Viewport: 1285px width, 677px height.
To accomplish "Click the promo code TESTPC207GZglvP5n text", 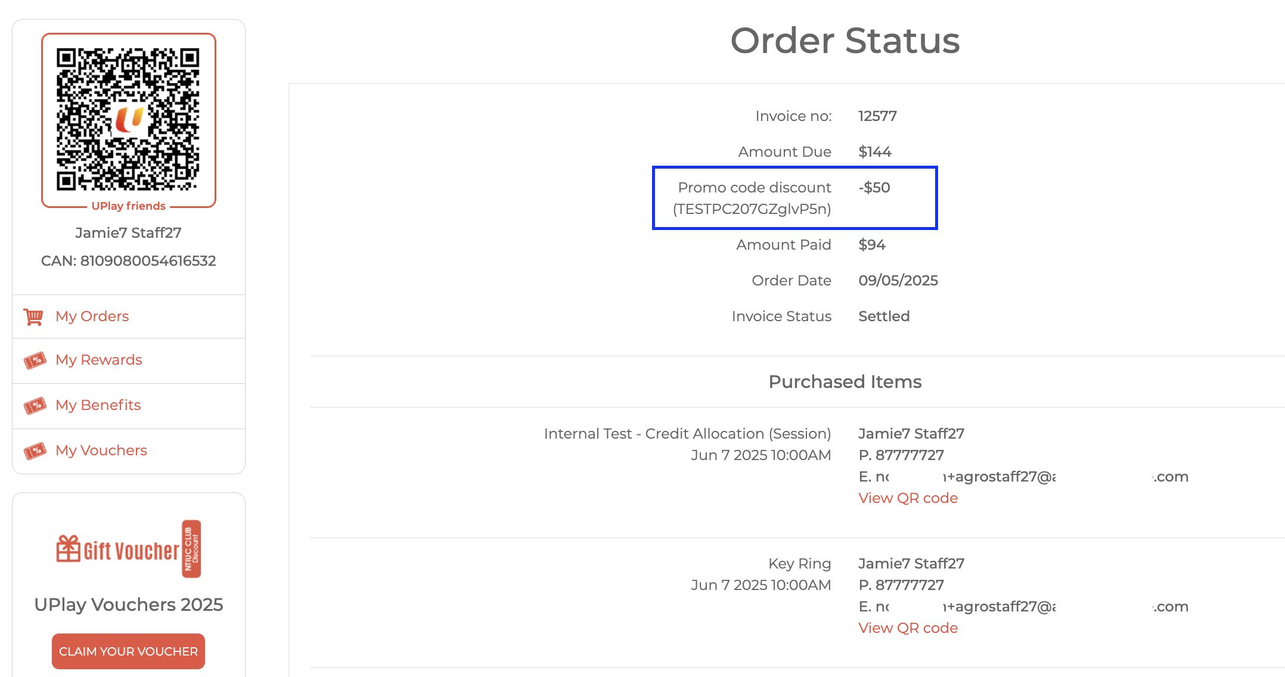I will click(x=752, y=209).
